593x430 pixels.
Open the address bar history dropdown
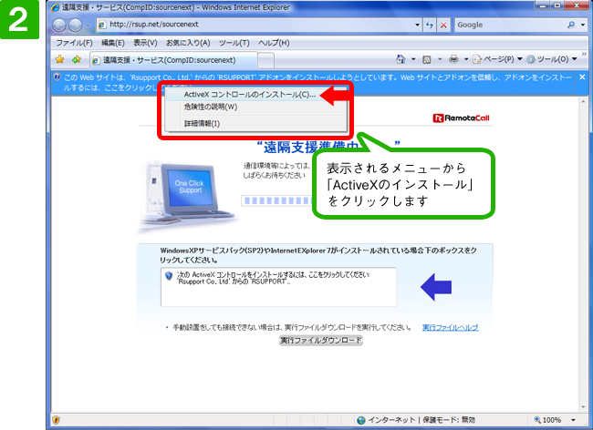(417, 25)
